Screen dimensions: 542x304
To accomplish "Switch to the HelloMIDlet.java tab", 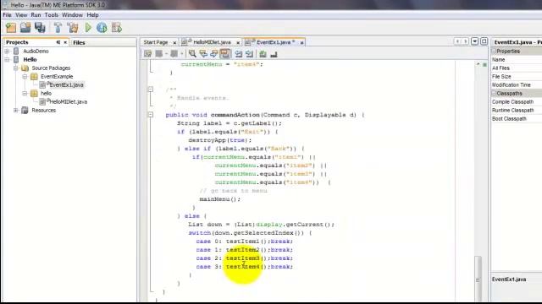I will [212, 42].
